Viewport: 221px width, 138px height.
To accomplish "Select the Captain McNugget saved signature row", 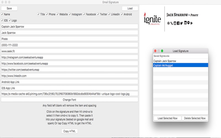I will click(180, 65).
